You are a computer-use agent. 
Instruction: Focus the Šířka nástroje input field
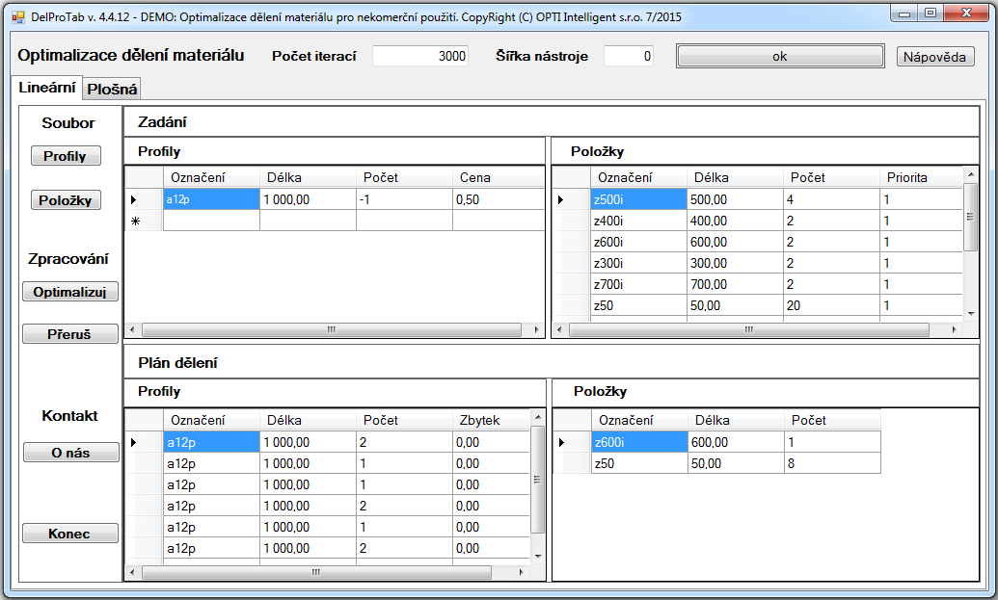click(629, 56)
